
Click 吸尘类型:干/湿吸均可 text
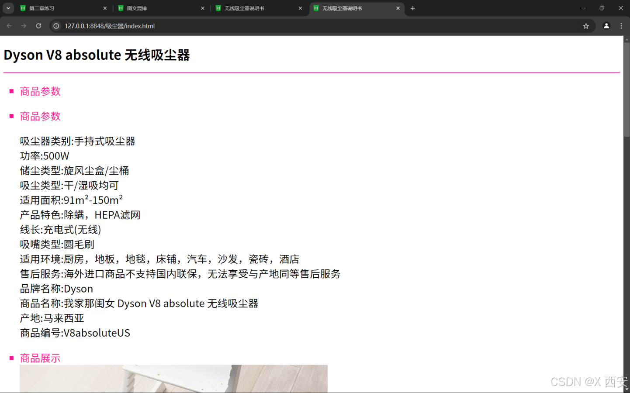click(x=69, y=186)
